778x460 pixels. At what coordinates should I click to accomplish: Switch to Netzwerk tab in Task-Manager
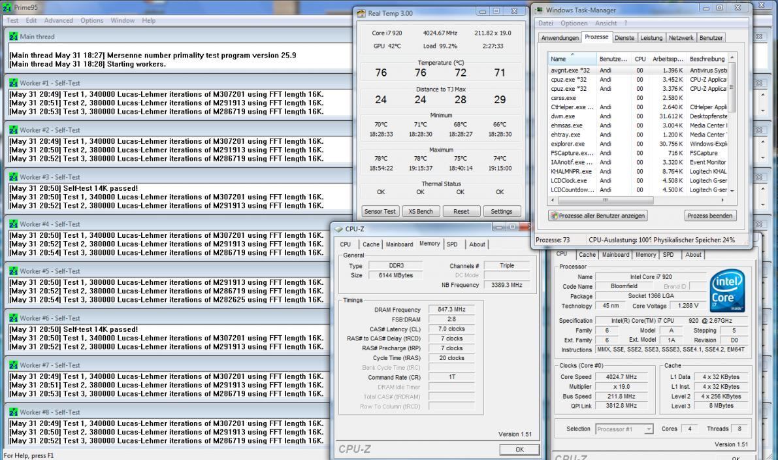pos(681,38)
